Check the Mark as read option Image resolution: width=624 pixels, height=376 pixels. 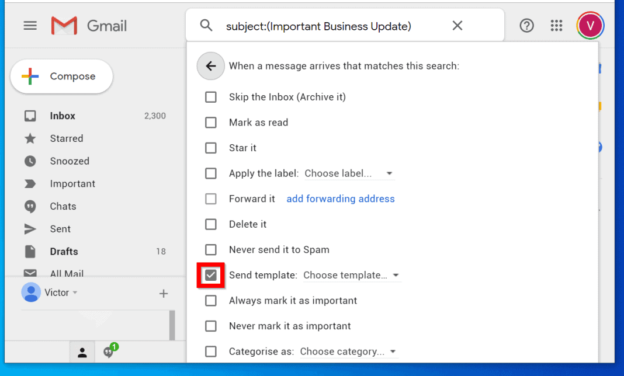point(211,123)
